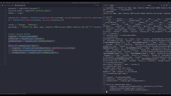The height and width of the screenshot is (96, 171).
Task: Open the Selection menu
Action: [8, 3]
